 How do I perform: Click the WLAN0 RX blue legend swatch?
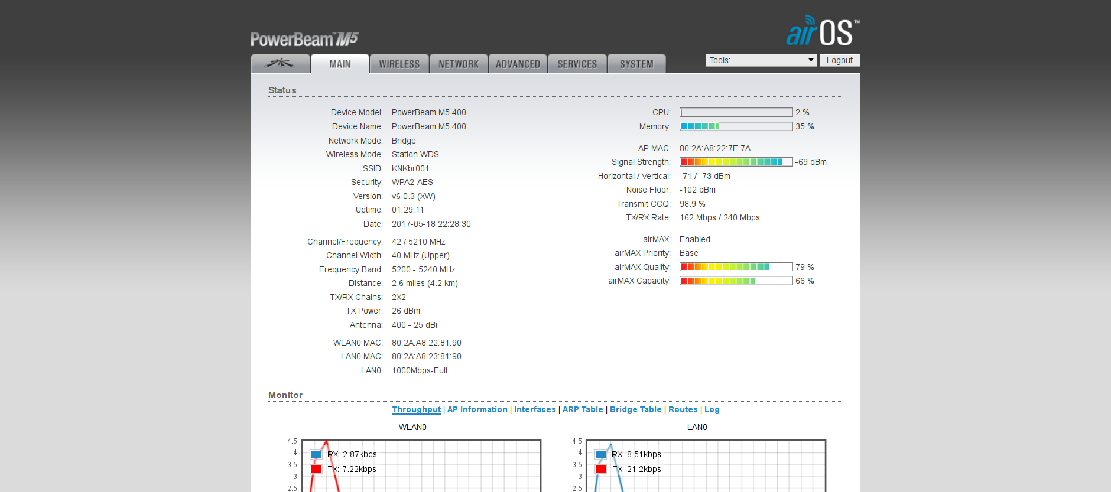(316, 454)
